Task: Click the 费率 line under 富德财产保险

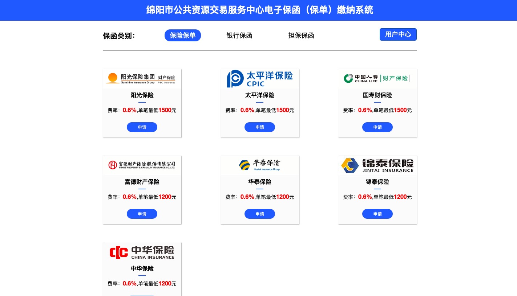Action: [x=142, y=197]
